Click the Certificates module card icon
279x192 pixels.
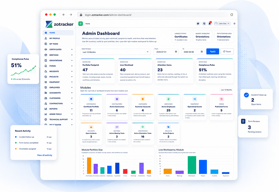91,99
